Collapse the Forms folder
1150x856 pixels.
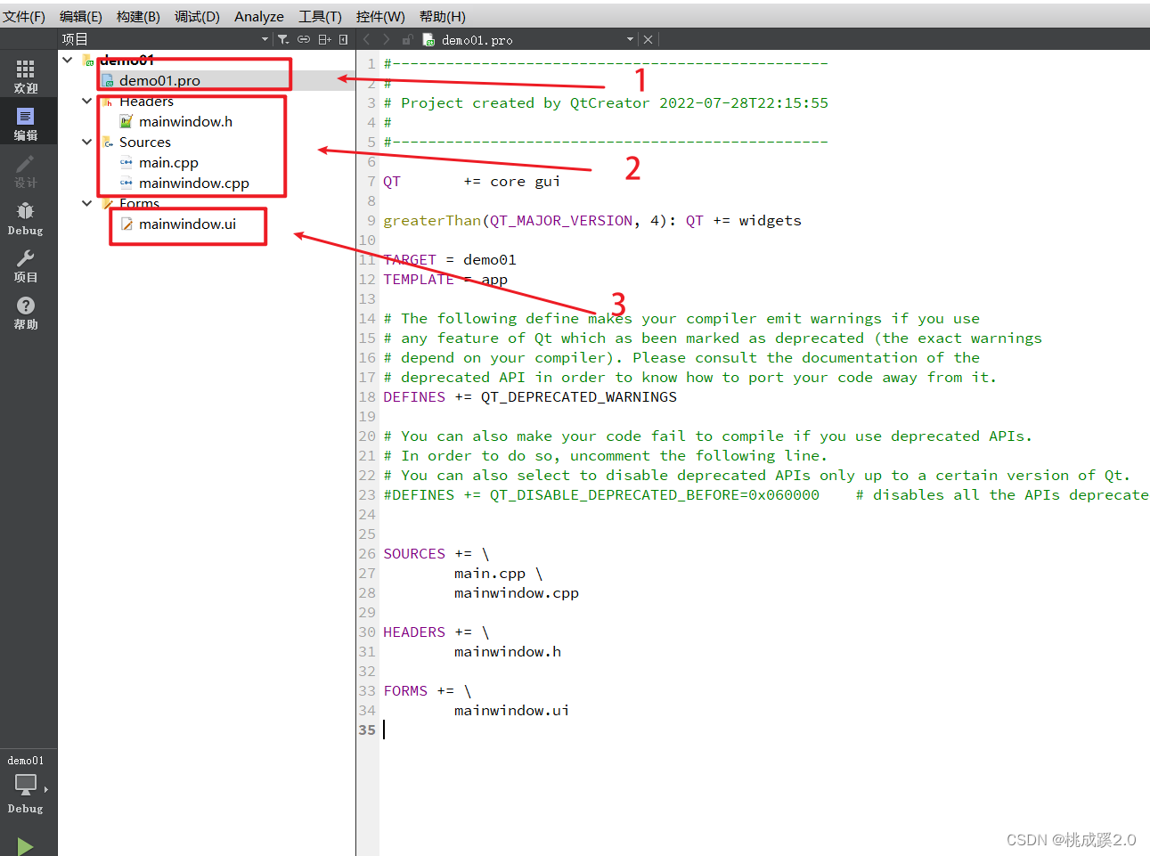tap(87, 203)
